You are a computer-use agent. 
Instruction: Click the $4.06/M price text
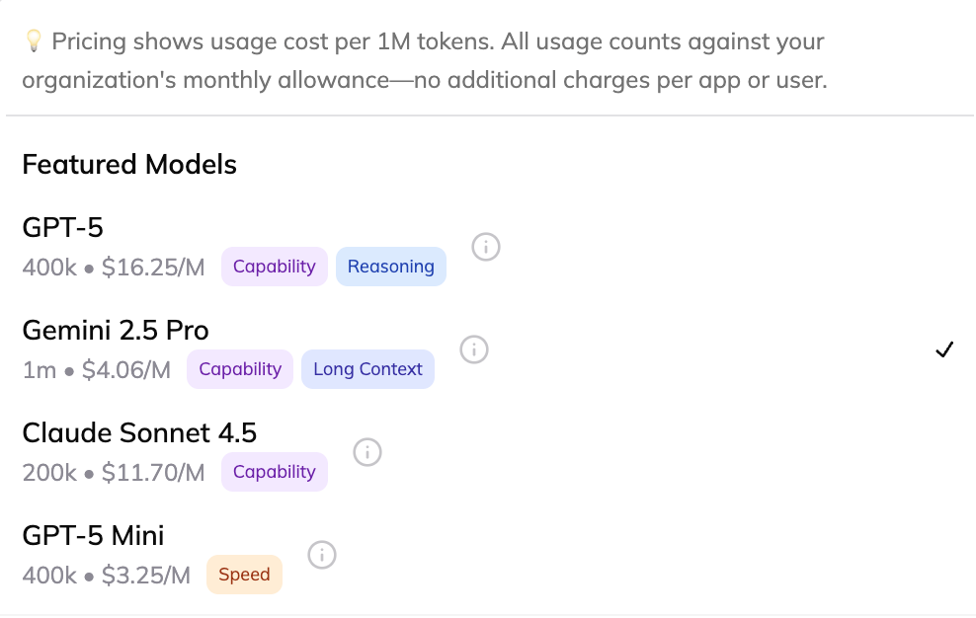click(x=126, y=370)
